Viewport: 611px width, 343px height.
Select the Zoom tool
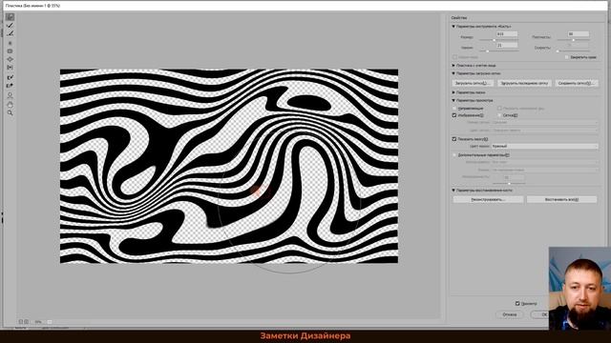tap(11, 112)
